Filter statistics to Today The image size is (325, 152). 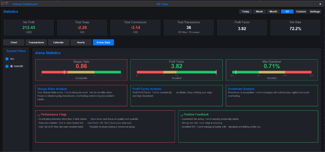[x=246, y=12]
